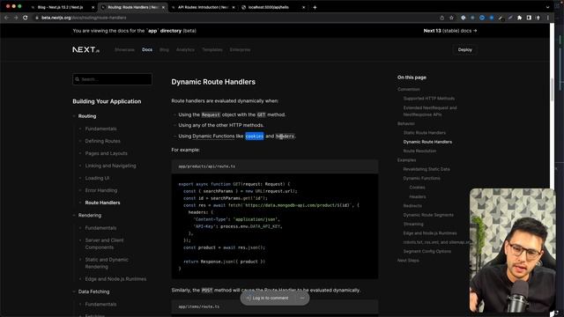Image resolution: width=564 pixels, height=317 pixels.
Task: Open Static and Dynamic Rendering in the sidebar
Action: (x=107, y=263)
